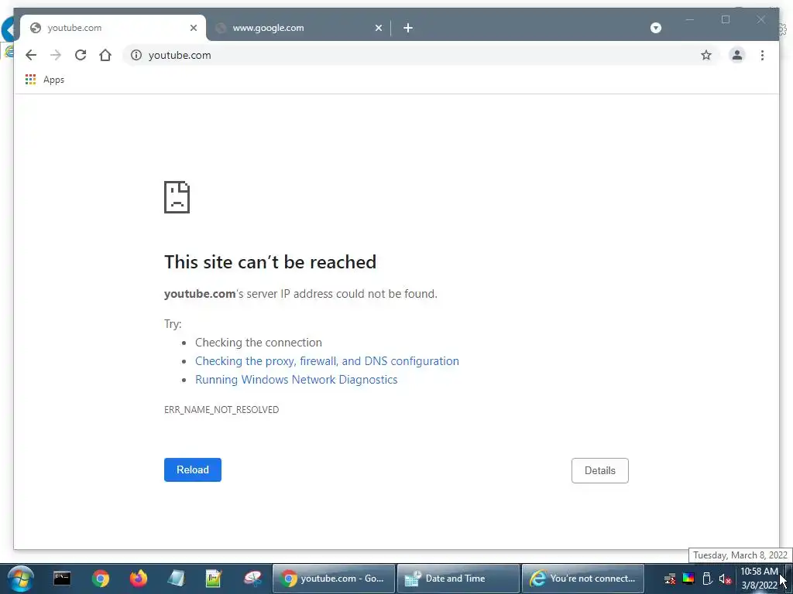
Task: Click the This site can't be reached heading
Action: [270, 262]
